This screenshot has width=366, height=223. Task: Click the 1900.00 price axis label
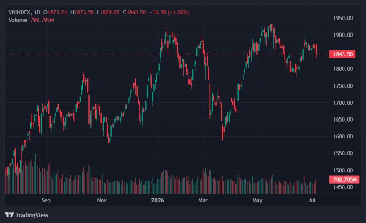(343, 35)
